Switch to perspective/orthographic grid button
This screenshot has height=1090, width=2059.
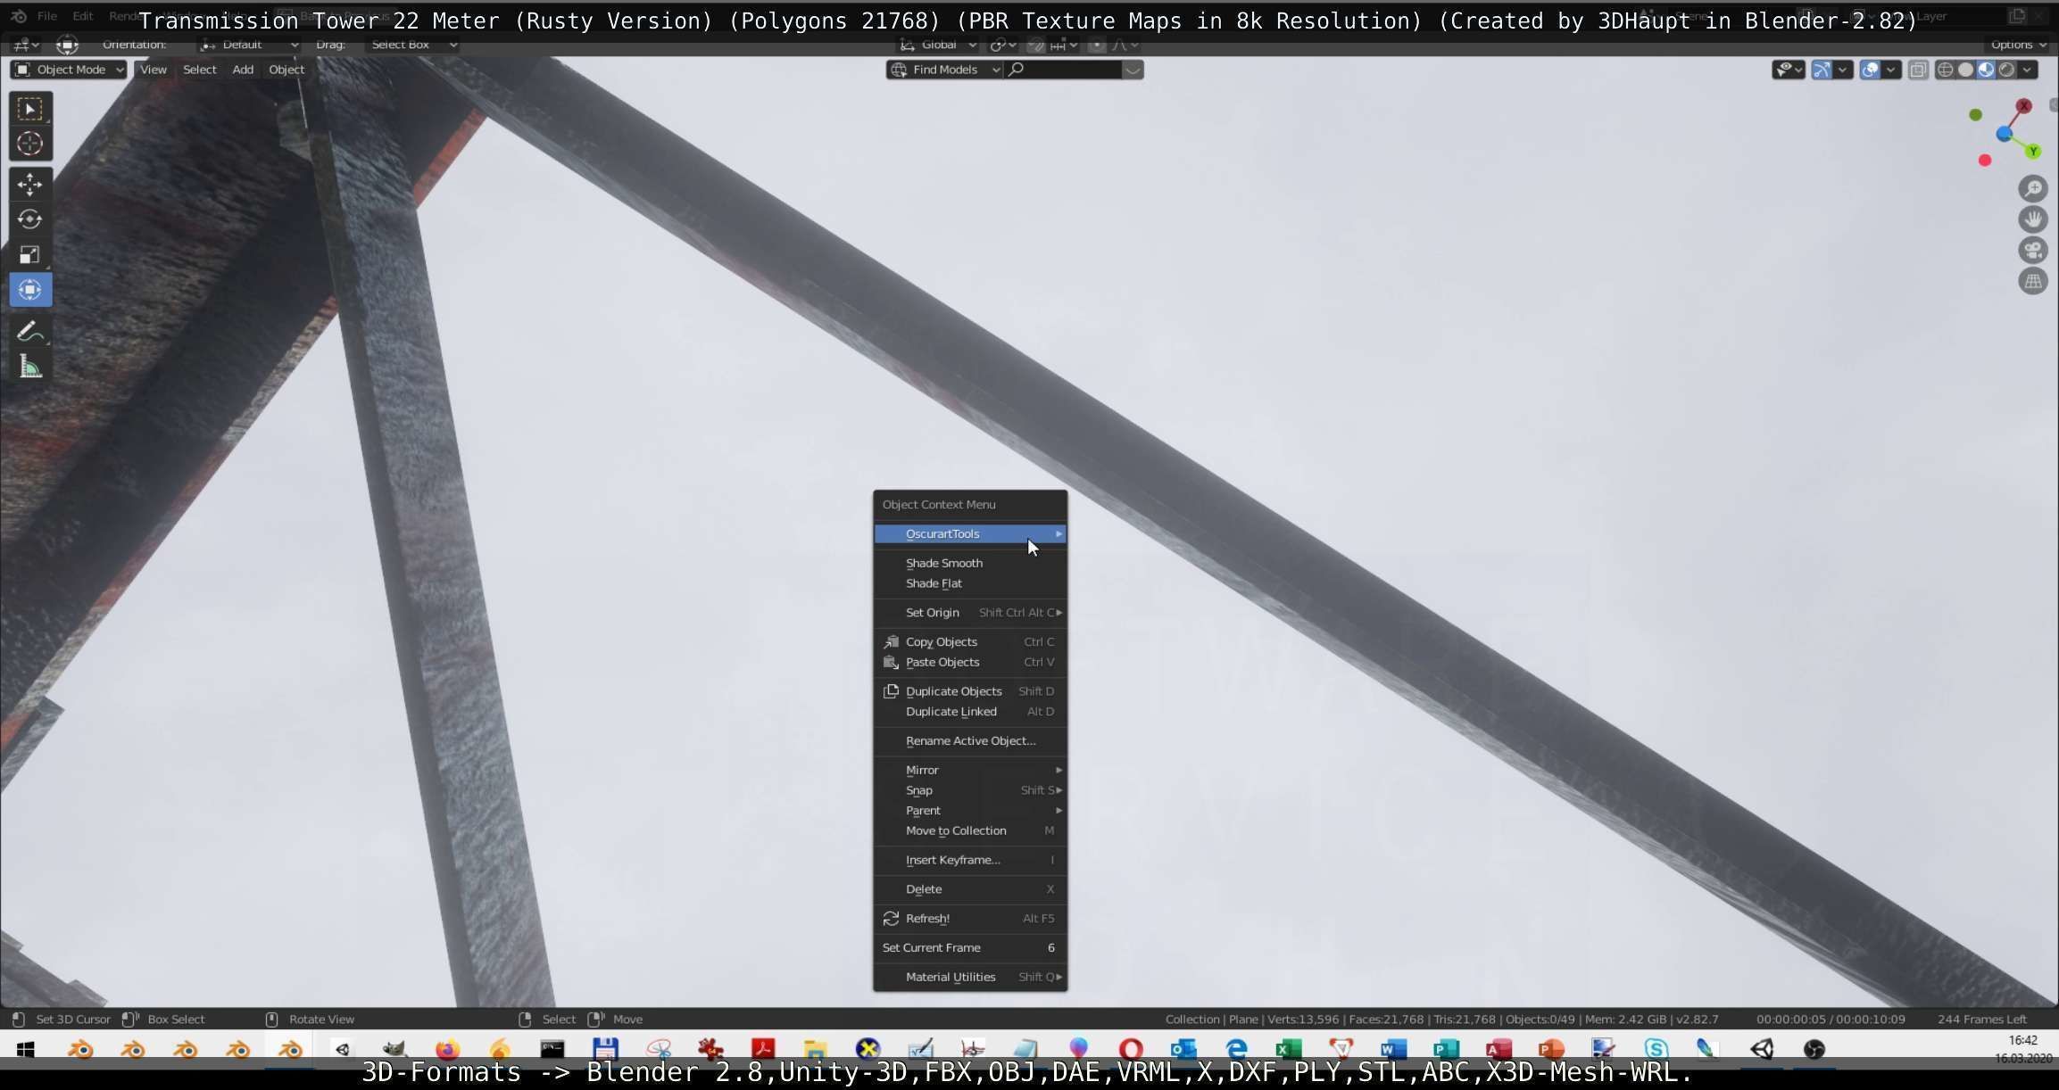pyautogui.click(x=2032, y=282)
